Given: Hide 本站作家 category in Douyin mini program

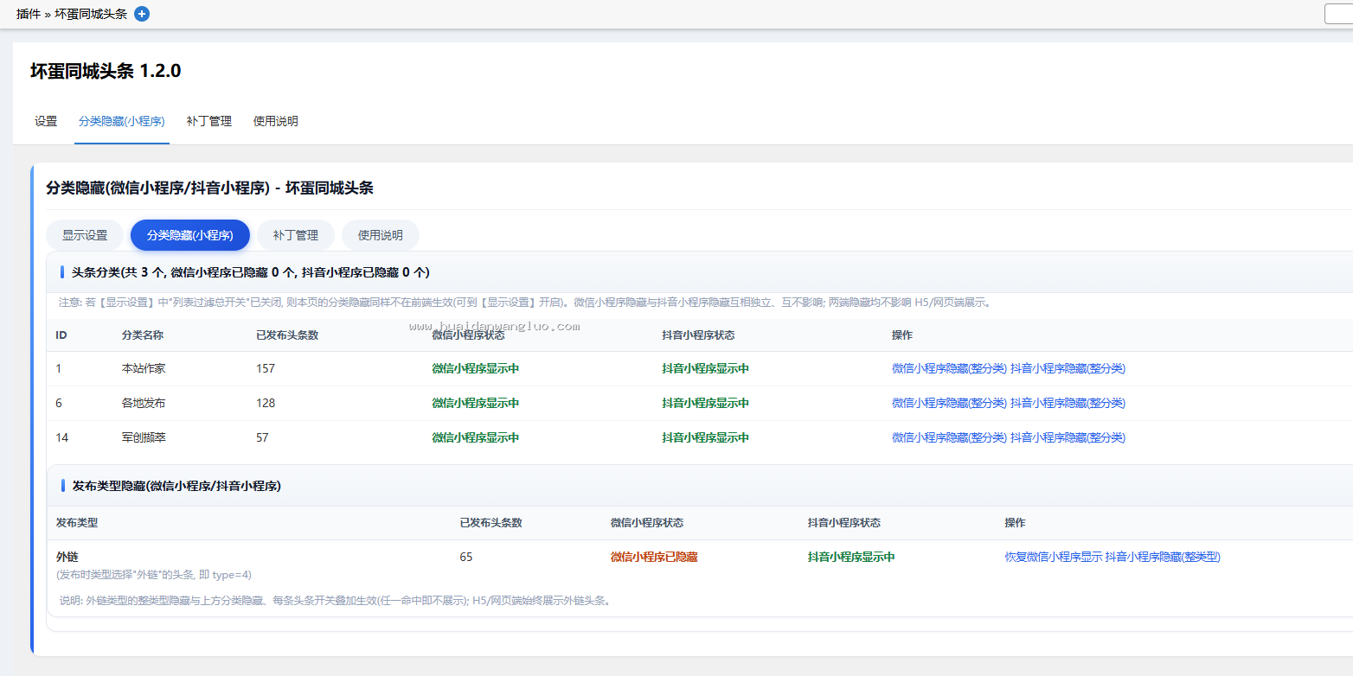Looking at the screenshot, I should tap(1068, 368).
